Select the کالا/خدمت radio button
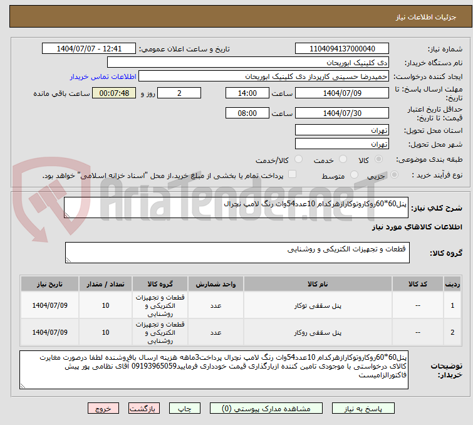Image resolution: width=473 pixels, height=425 pixels. [298, 159]
